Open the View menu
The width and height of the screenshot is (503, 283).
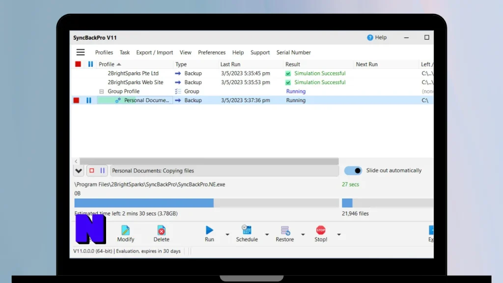point(185,52)
